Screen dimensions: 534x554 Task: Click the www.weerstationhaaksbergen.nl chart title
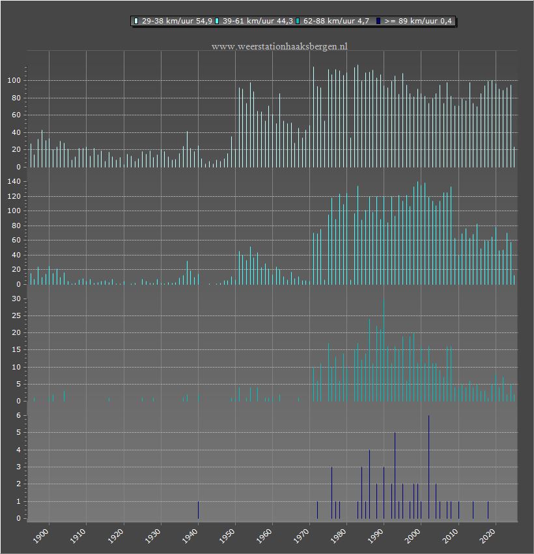(279, 46)
